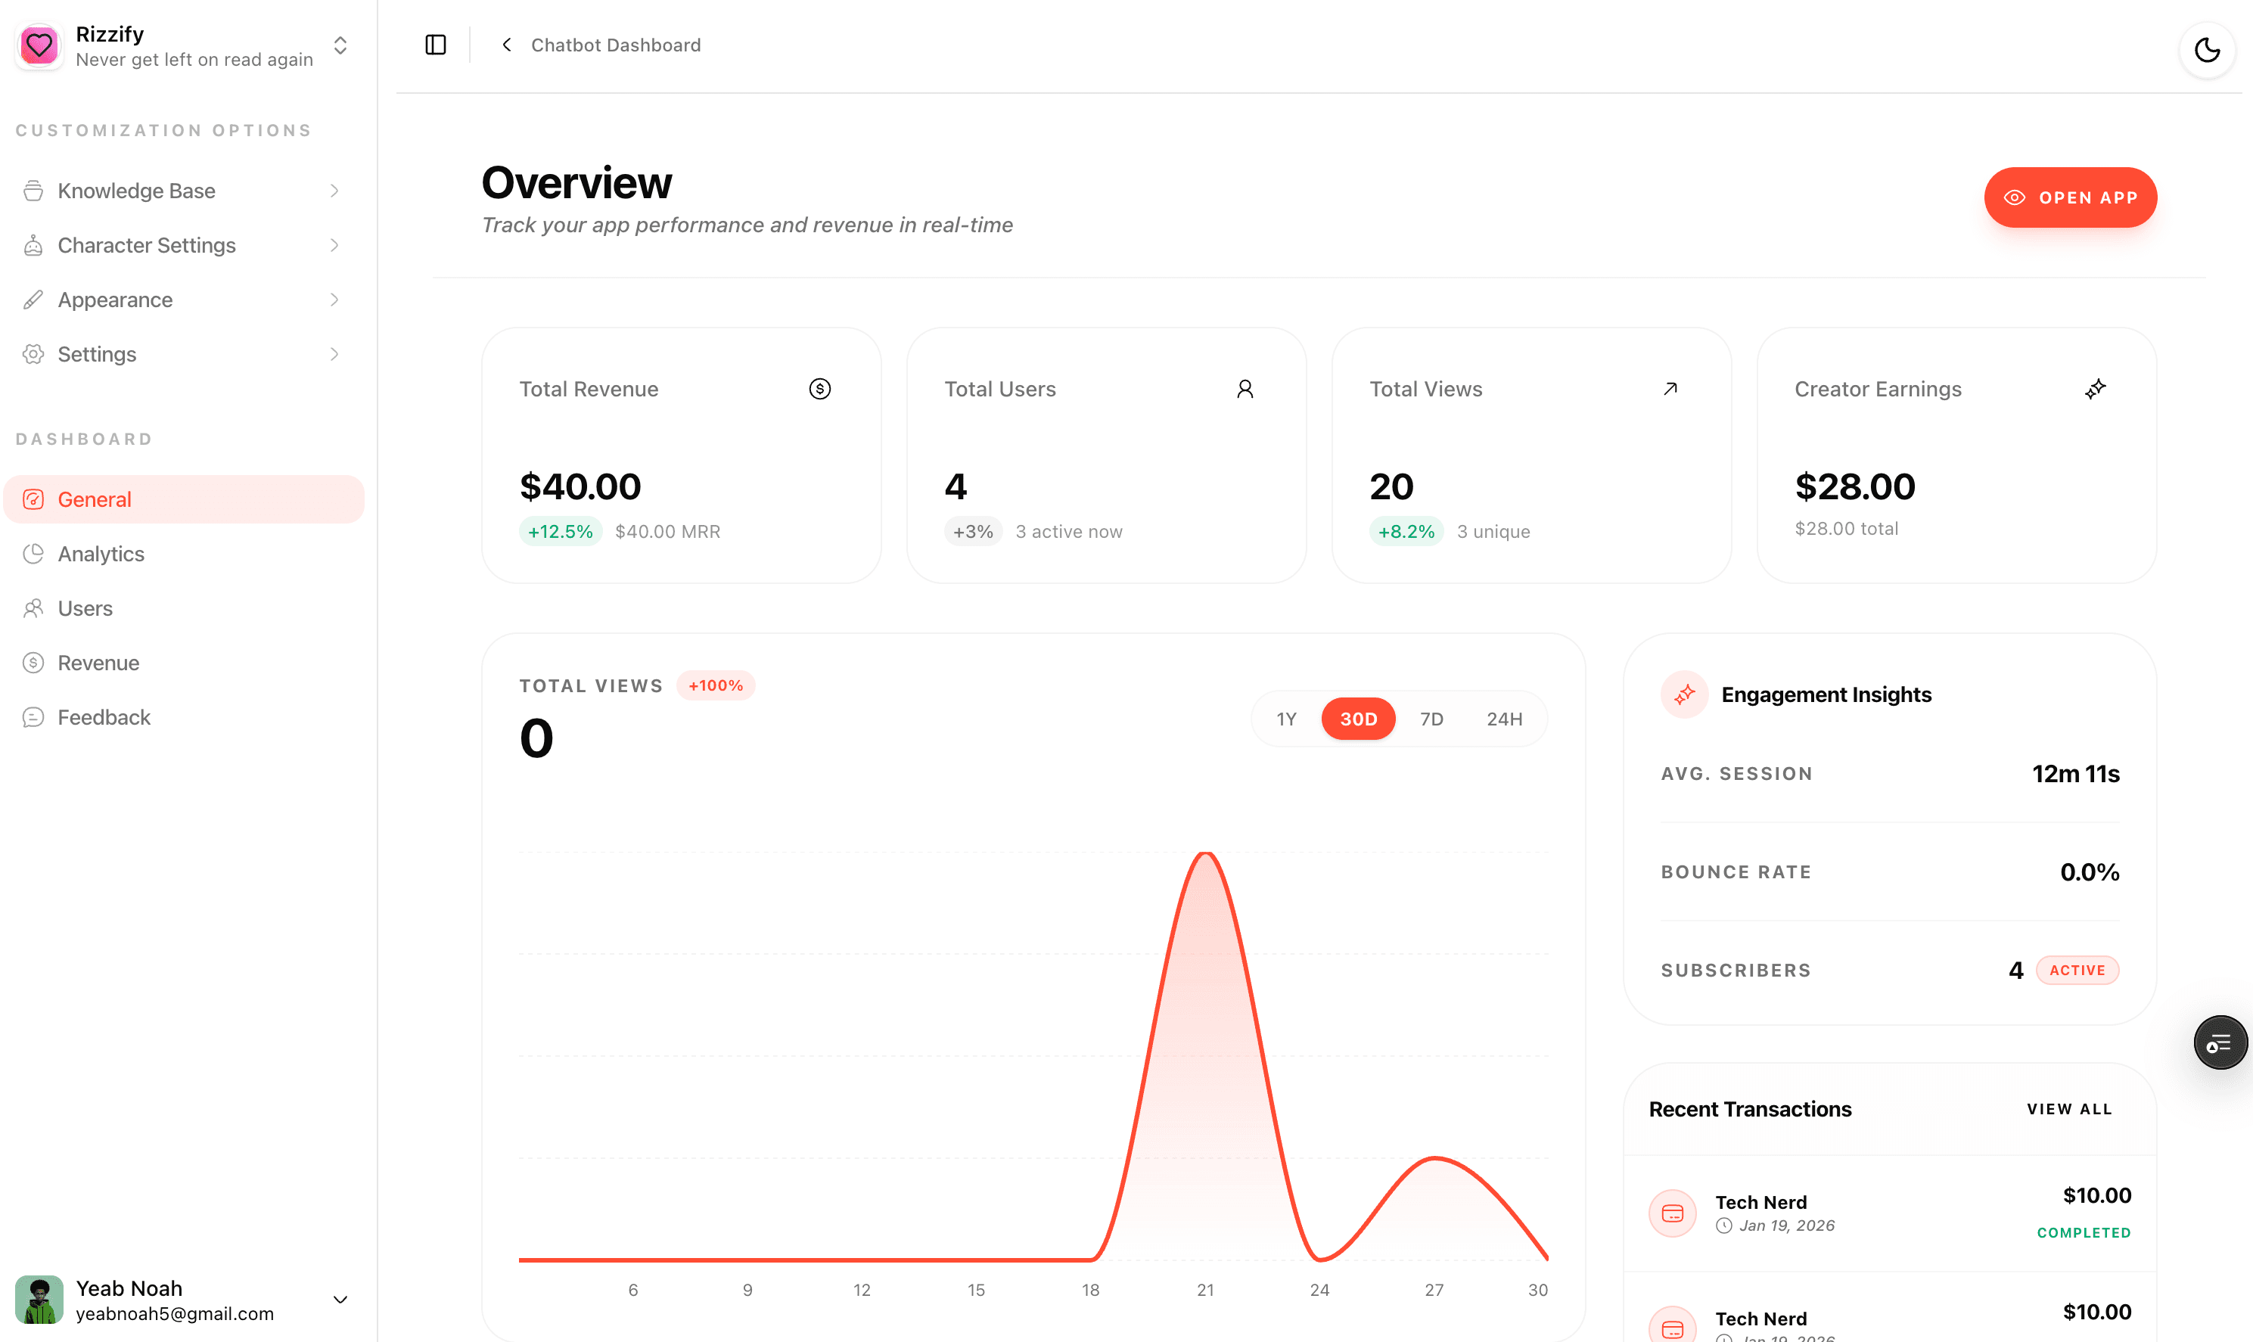Click the dollar icon on Total Revenue card

click(819, 389)
